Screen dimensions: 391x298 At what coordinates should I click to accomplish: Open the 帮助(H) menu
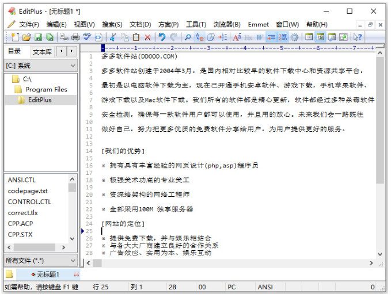(x=317, y=24)
